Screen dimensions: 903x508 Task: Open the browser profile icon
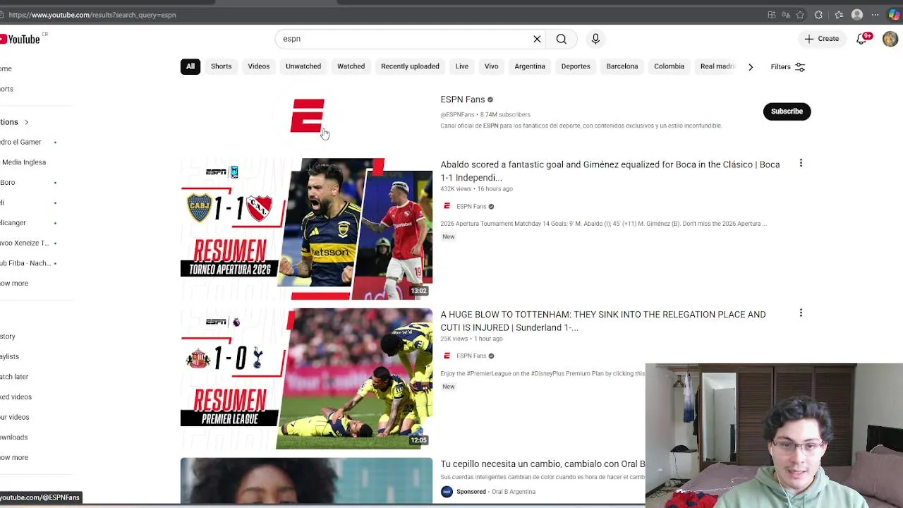pyautogui.click(x=857, y=15)
